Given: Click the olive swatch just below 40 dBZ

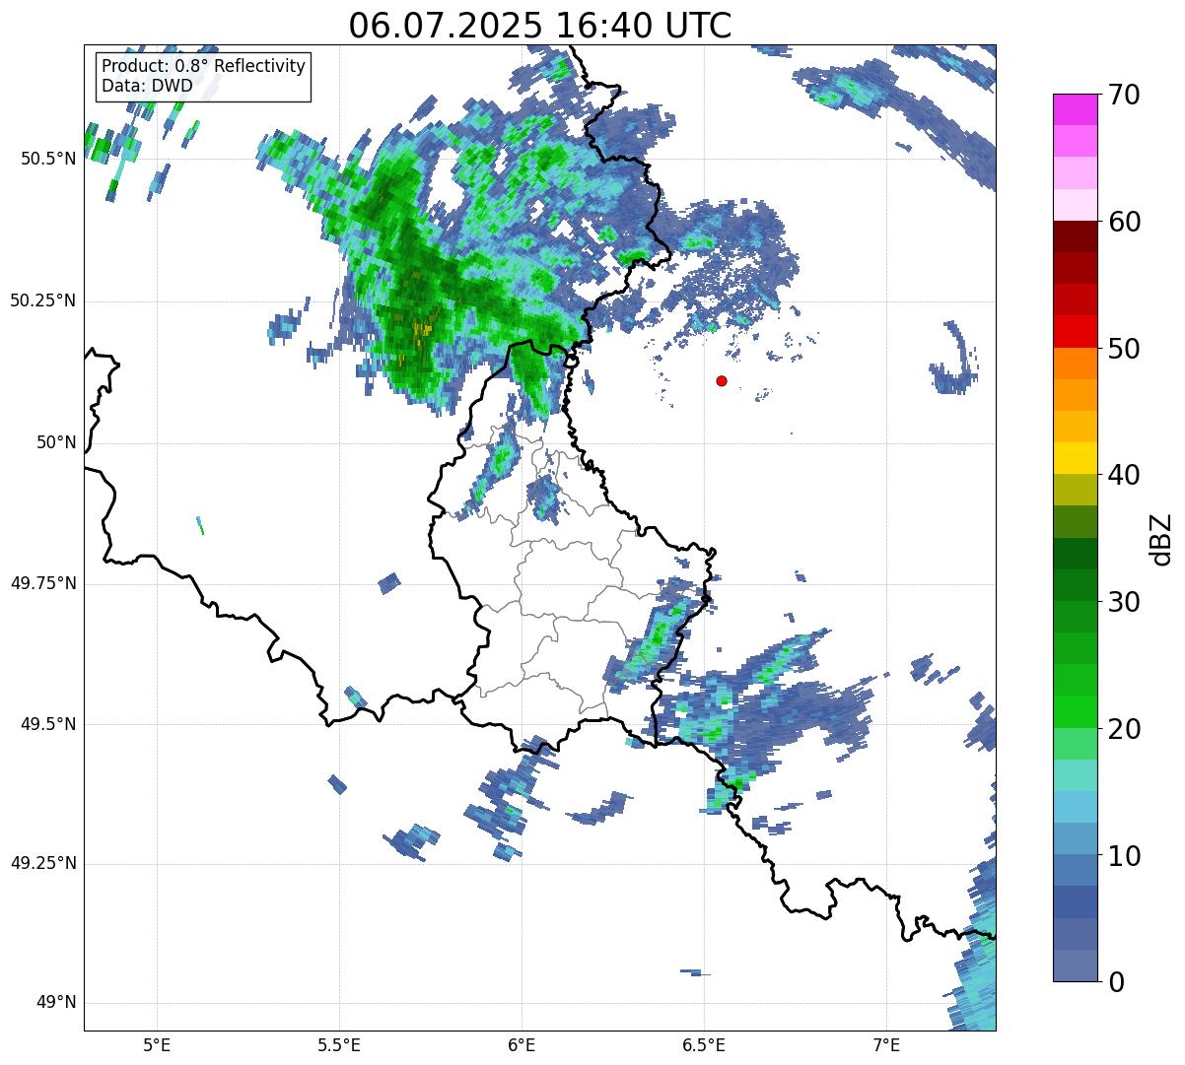Looking at the screenshot, I should 1075,491.
